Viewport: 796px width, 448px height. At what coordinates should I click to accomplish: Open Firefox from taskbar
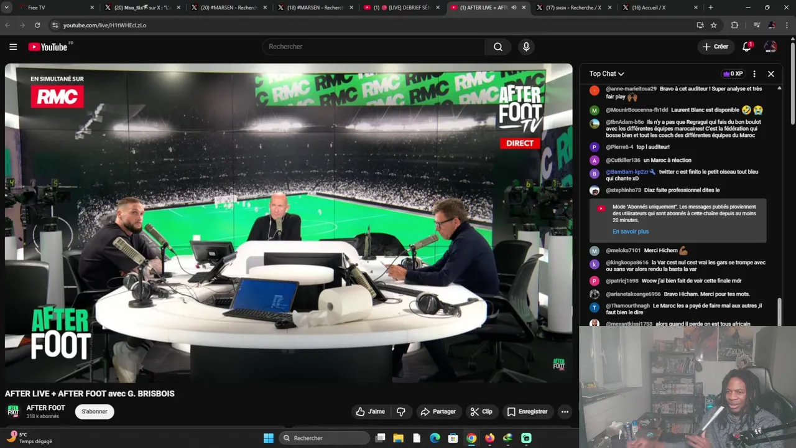[x=490, y=438]
